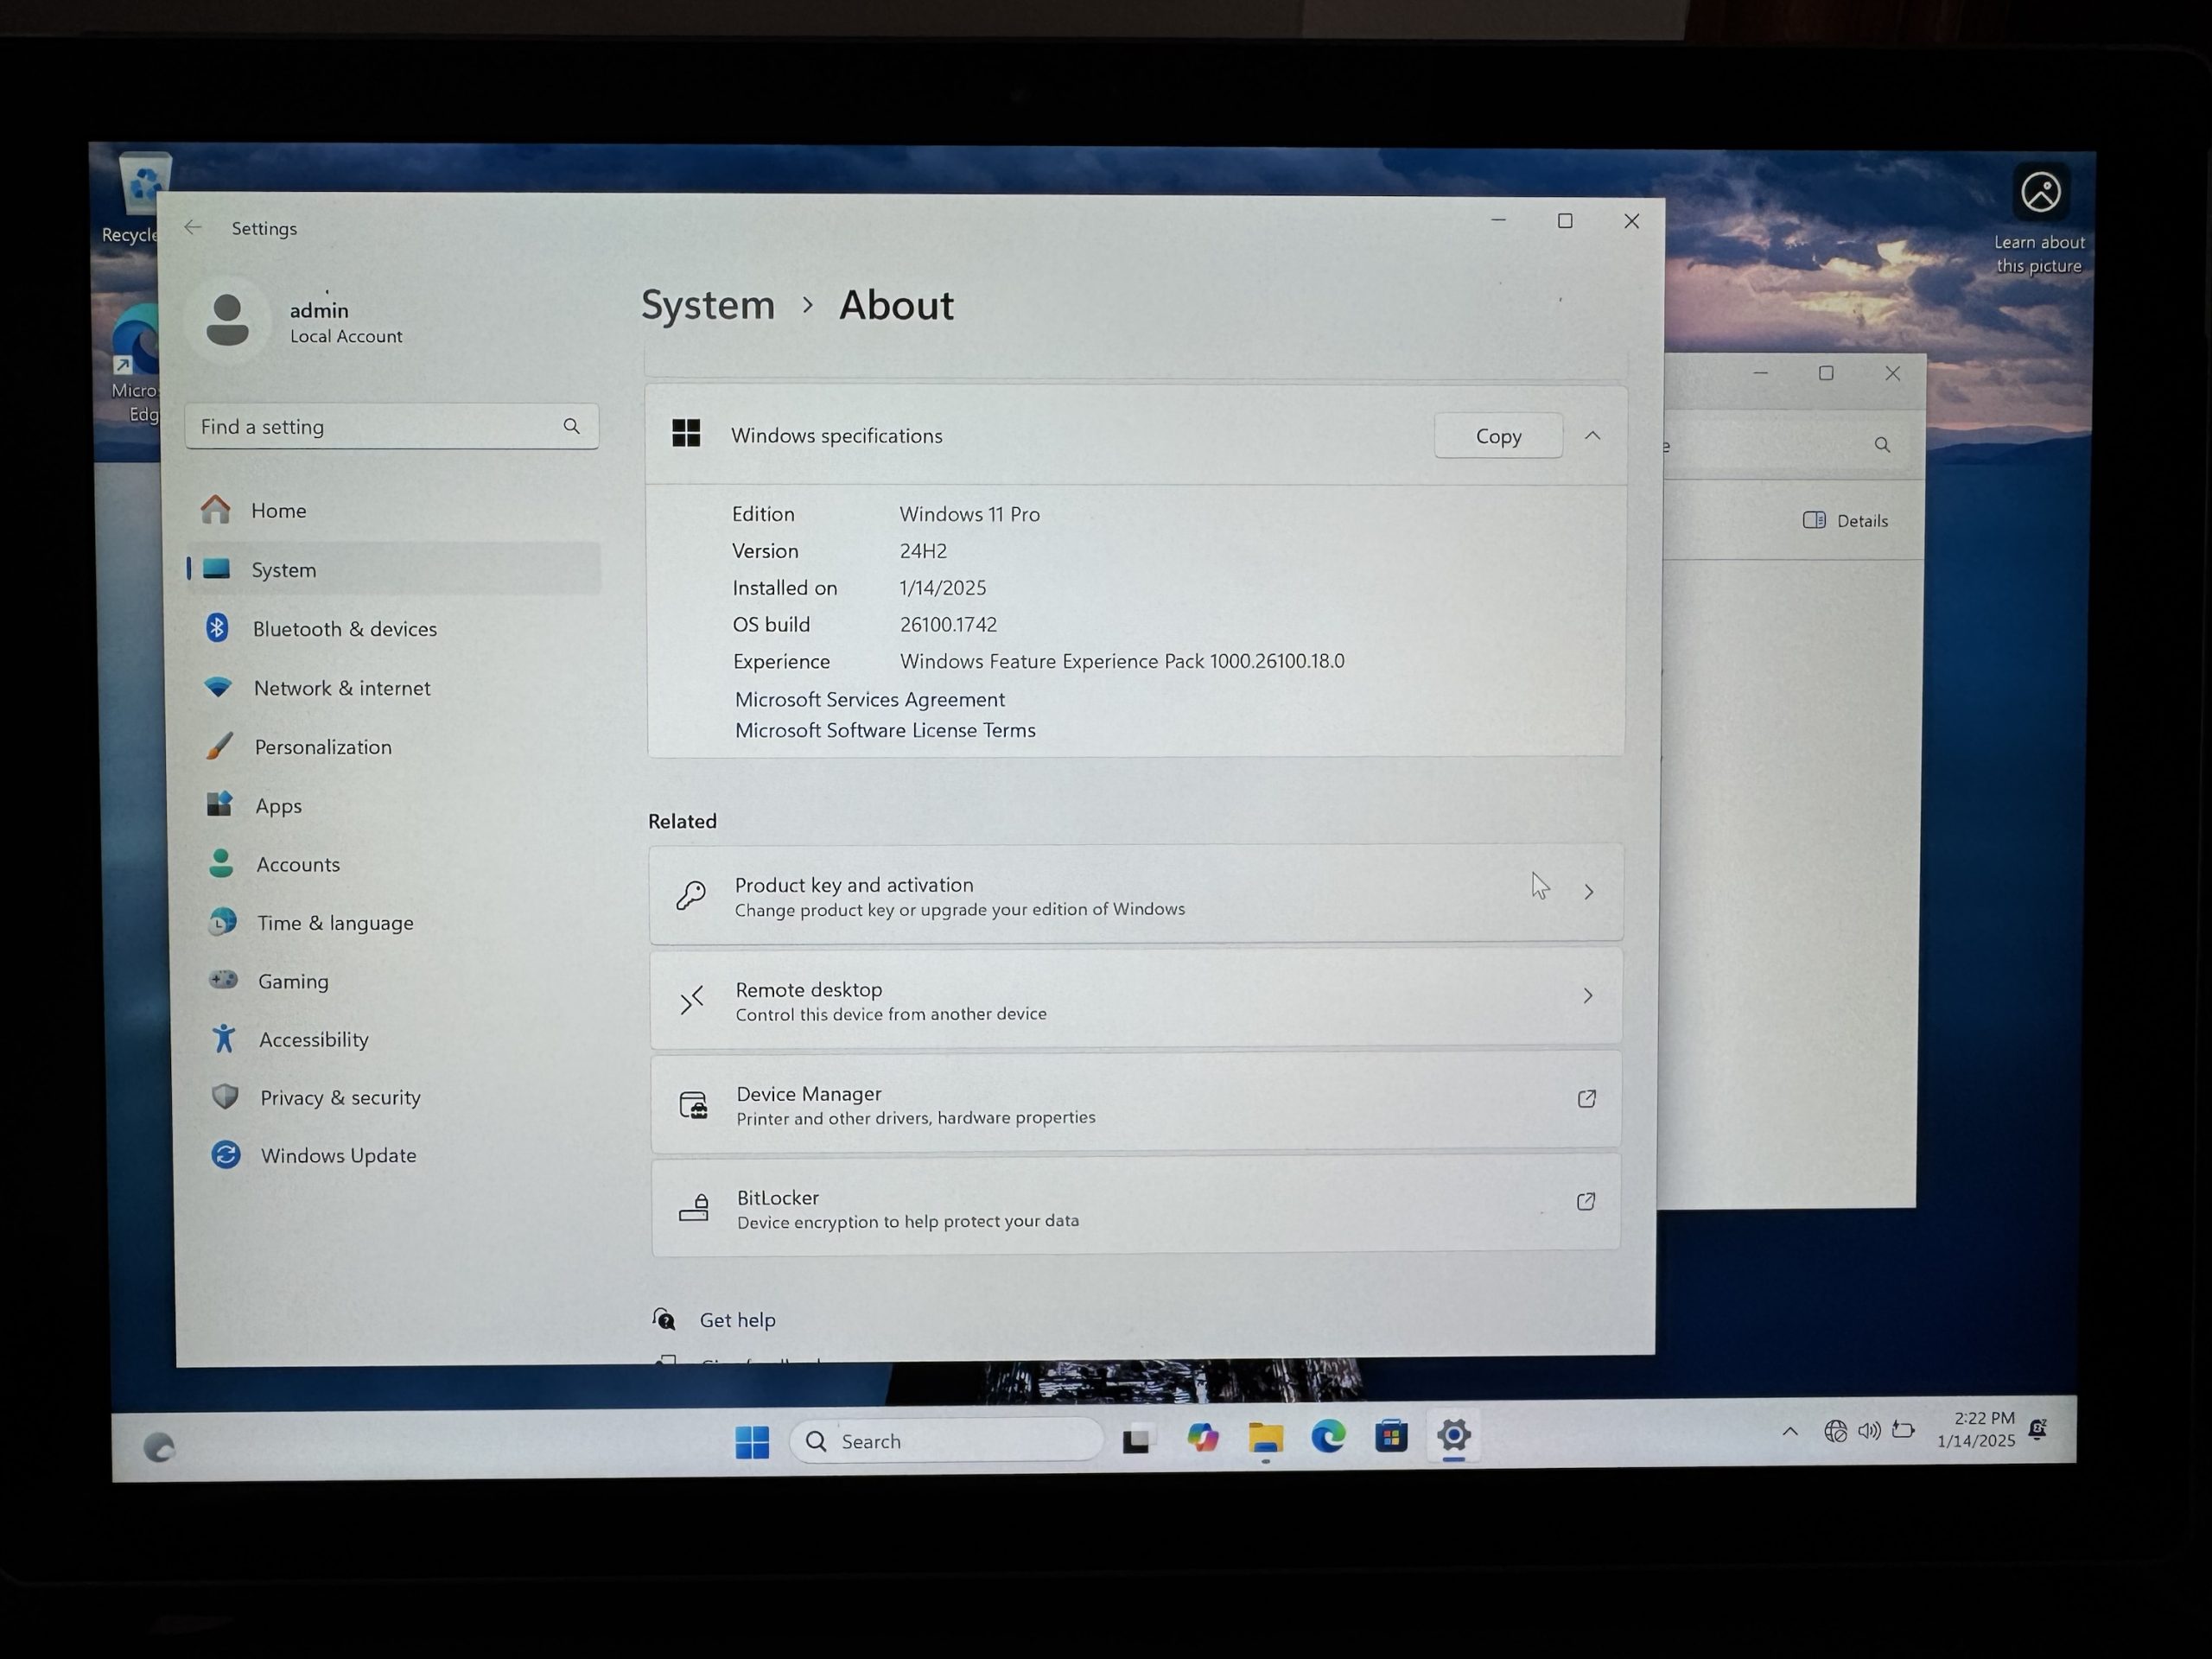Open the Windows Start menu
This screenshot has height=1659, width=2212.
coord(752,1441)
